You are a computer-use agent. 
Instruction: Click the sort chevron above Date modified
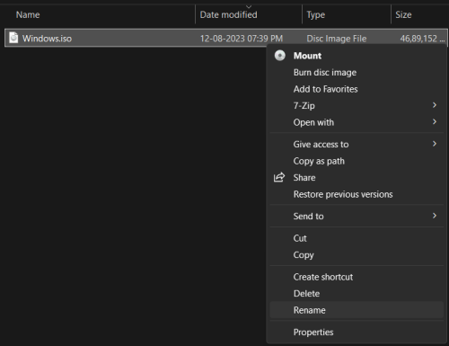249,6
